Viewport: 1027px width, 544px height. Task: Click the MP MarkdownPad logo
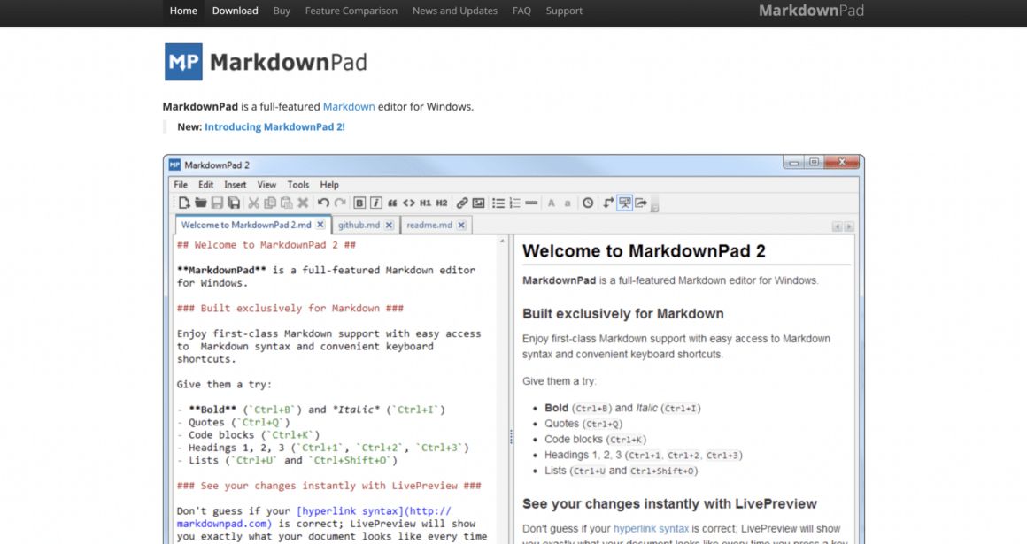coord(266,62)
